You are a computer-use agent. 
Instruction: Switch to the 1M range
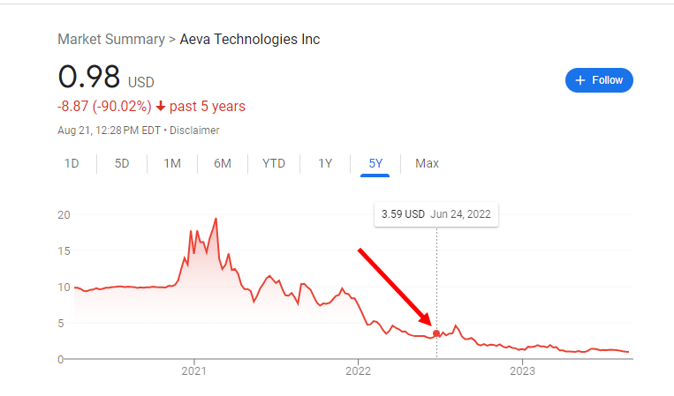172,163
